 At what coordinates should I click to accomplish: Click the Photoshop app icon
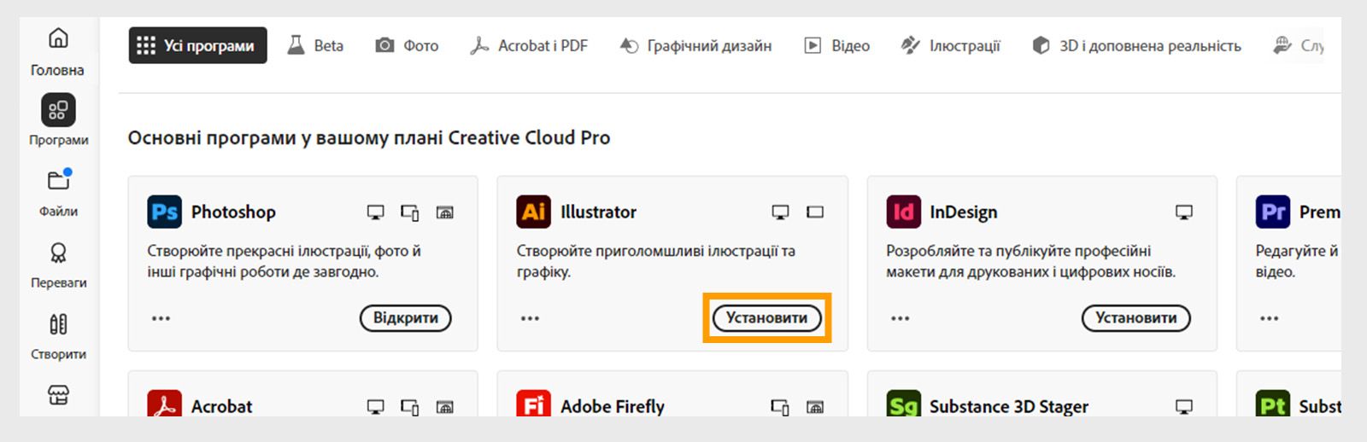(164, 212)
